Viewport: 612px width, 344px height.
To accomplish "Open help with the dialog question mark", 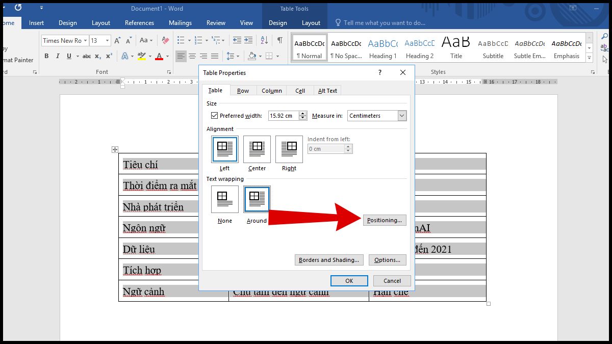I will point(379,73).
